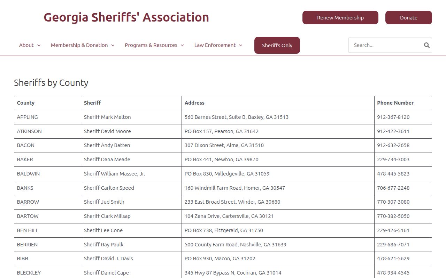The height and width of the screenshot is (278, 446).
Task: Select the BAKER county cell
Action: (x=48, y=160)
